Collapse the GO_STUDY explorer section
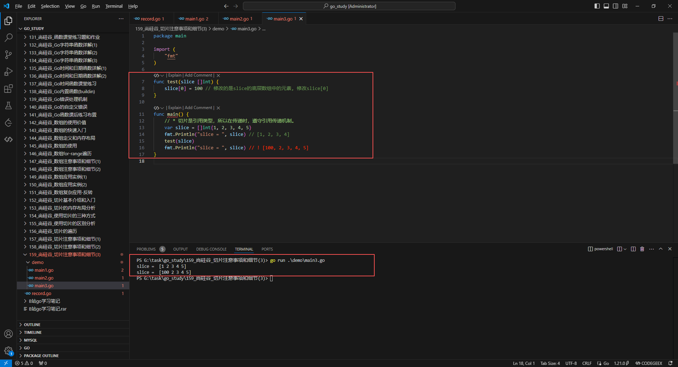678x367 pixels. pyautogui.click(x=34, y=29)
